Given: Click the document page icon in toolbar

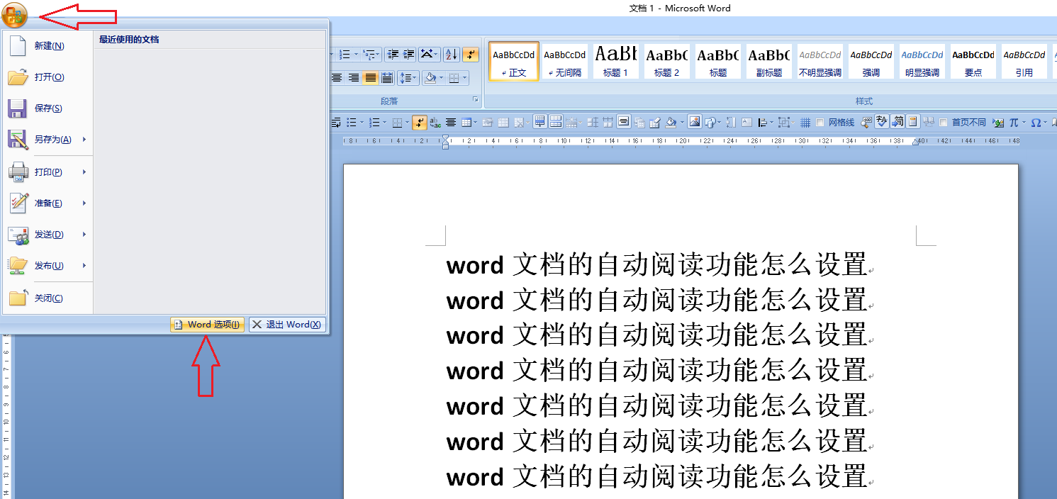Looking at the screenshot, I should 913,122.
